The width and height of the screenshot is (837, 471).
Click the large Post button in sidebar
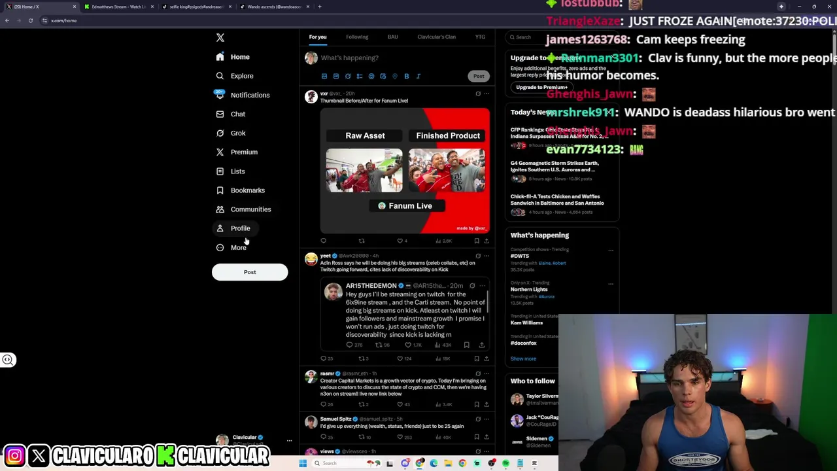pyautogui.click(x=250, y=272)
